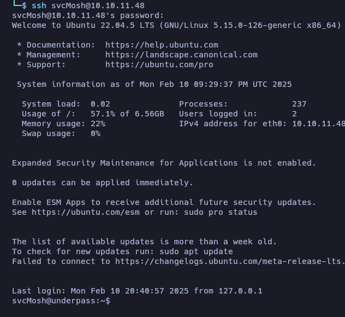Open the landscape.canonical.com management link
Image resolution: width=345 pixels, height=317 pixels.
point(181,55)
